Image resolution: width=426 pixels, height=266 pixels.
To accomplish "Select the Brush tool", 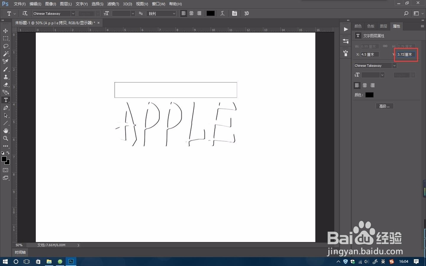I will (x=6, y=69).
